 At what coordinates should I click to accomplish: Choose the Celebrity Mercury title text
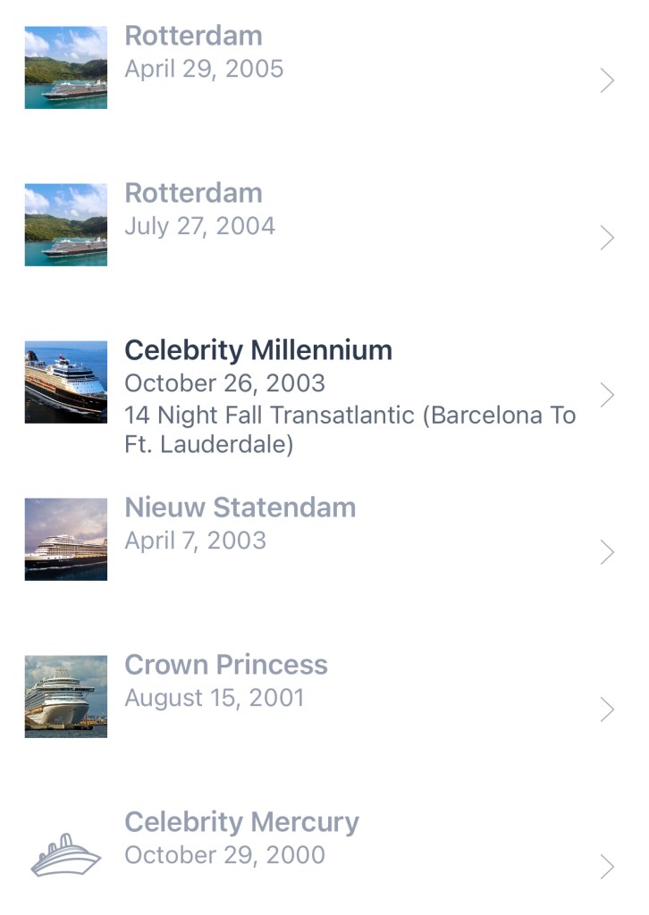coord(241,822)
